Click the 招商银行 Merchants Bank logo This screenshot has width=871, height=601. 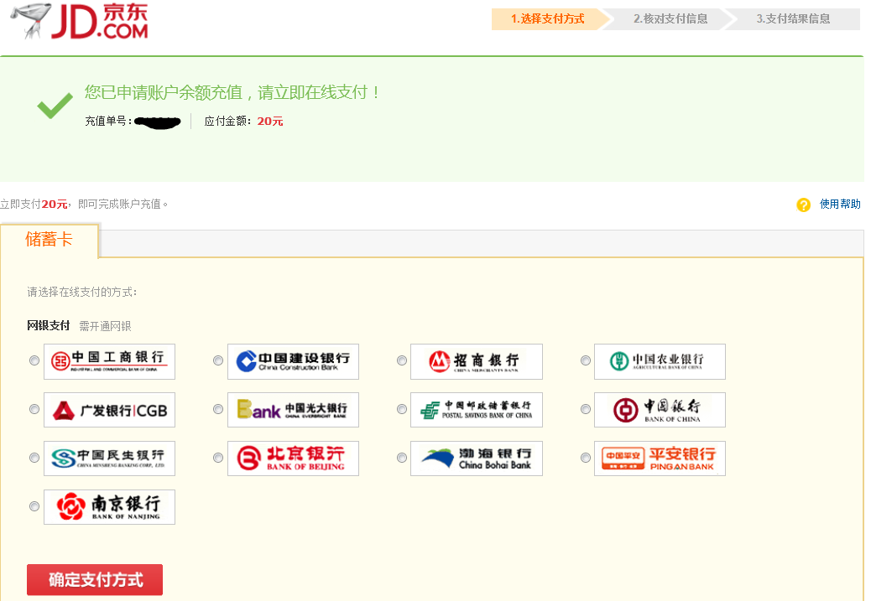tap(476, 361)
